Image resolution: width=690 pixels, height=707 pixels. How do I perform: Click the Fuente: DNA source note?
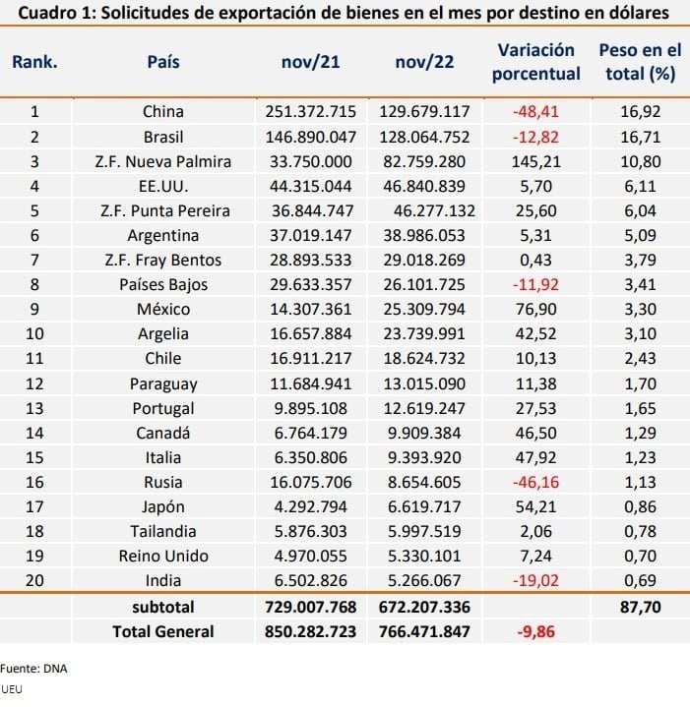[x=33, y=669]
